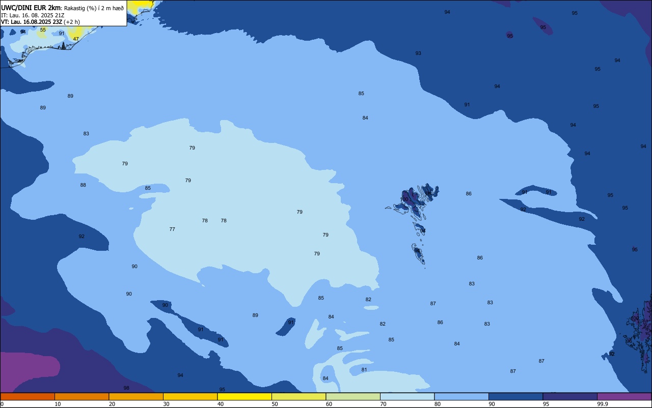
Task: Choose the 60–70 pale green legend segment
Action: (353, 396)
